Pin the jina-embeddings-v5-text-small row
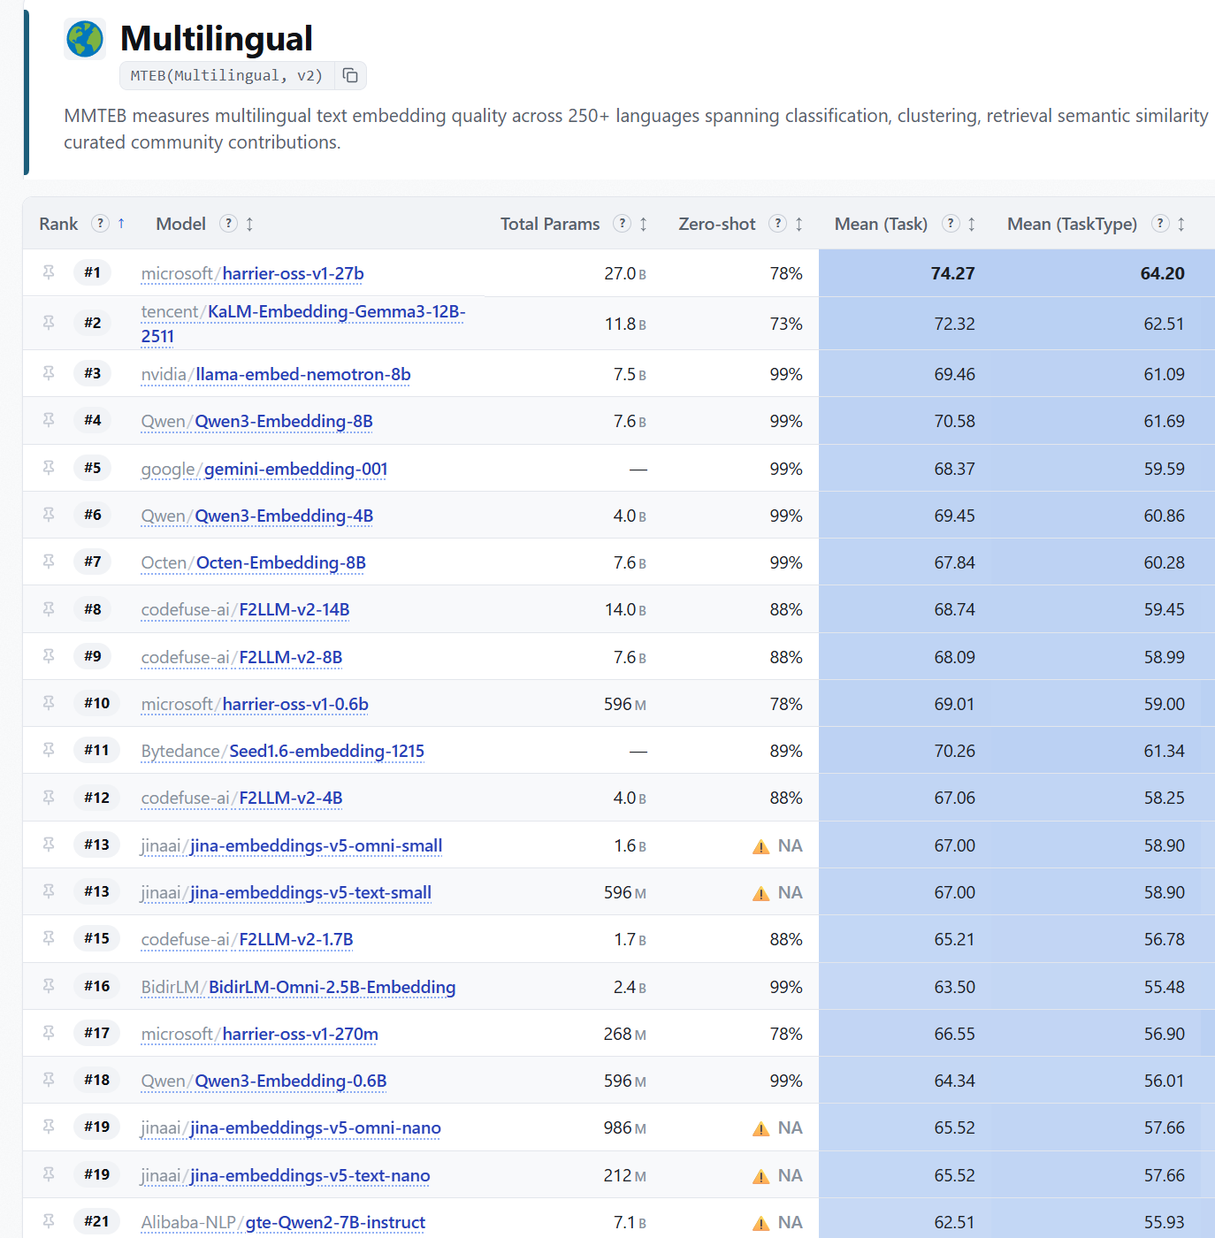 pos(49,891)
